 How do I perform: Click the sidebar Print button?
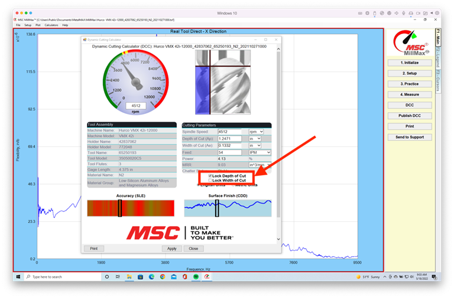click(x=410, y=126)
